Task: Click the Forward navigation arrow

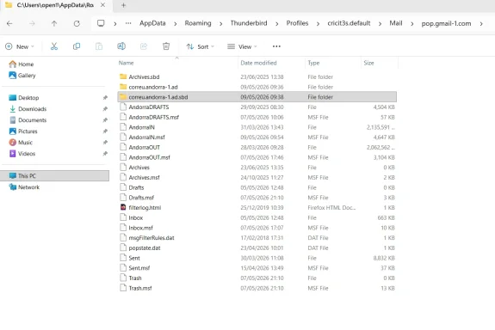Action: pyautogui.click(x=32, y=24)
